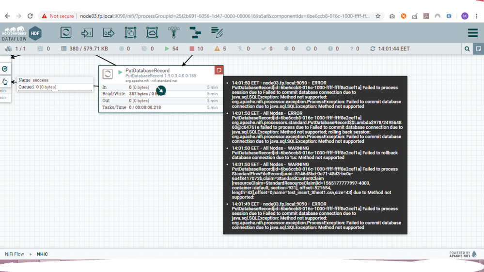Select the Remote Process Group toolbar icon
484x272 pixels.
152,32
